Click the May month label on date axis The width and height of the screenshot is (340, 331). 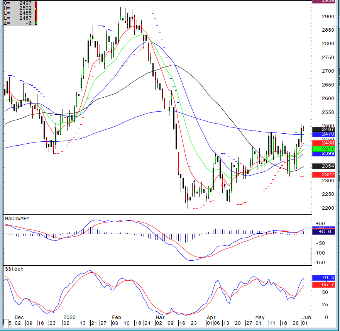[x=260, y=317]
